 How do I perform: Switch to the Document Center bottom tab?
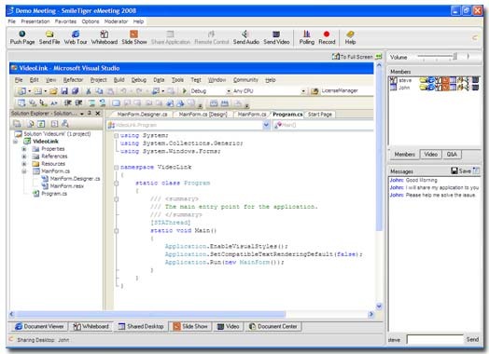[x=273, y=326]
